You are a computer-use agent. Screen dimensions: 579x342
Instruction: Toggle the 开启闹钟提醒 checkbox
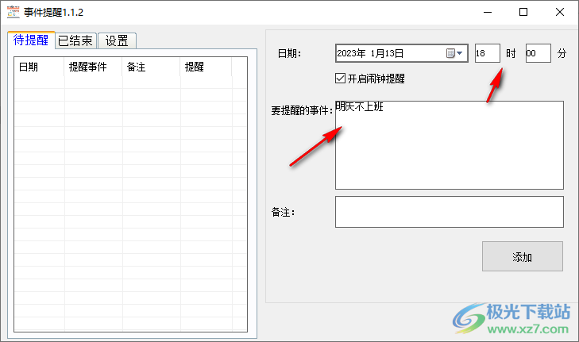coord(340,79)
